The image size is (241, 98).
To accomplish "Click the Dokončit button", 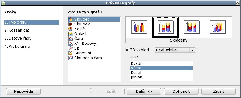I will click(x=181, y=91).
